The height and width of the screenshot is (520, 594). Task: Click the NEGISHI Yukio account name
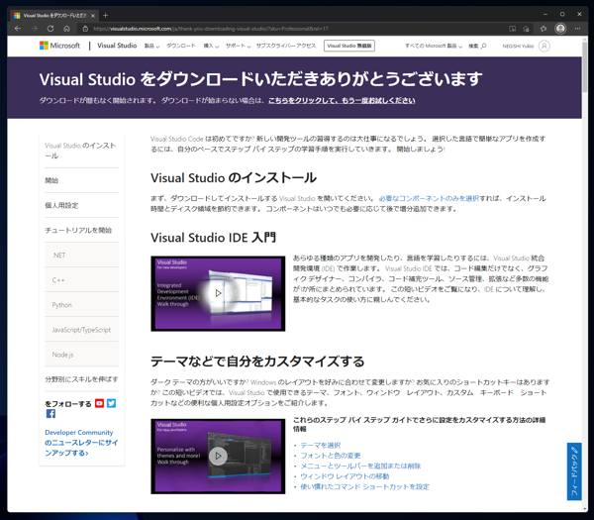coord(518,46)
